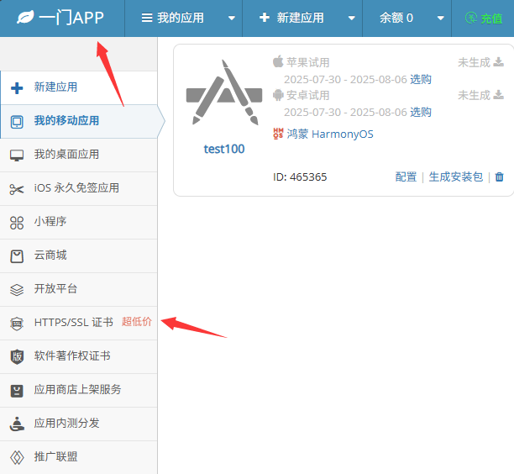Click the shopping bag icon of 云商城

(17, 256)
